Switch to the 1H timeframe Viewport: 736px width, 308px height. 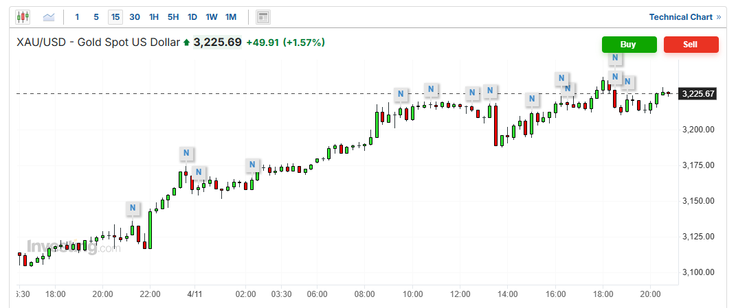[x=154, y=17]
